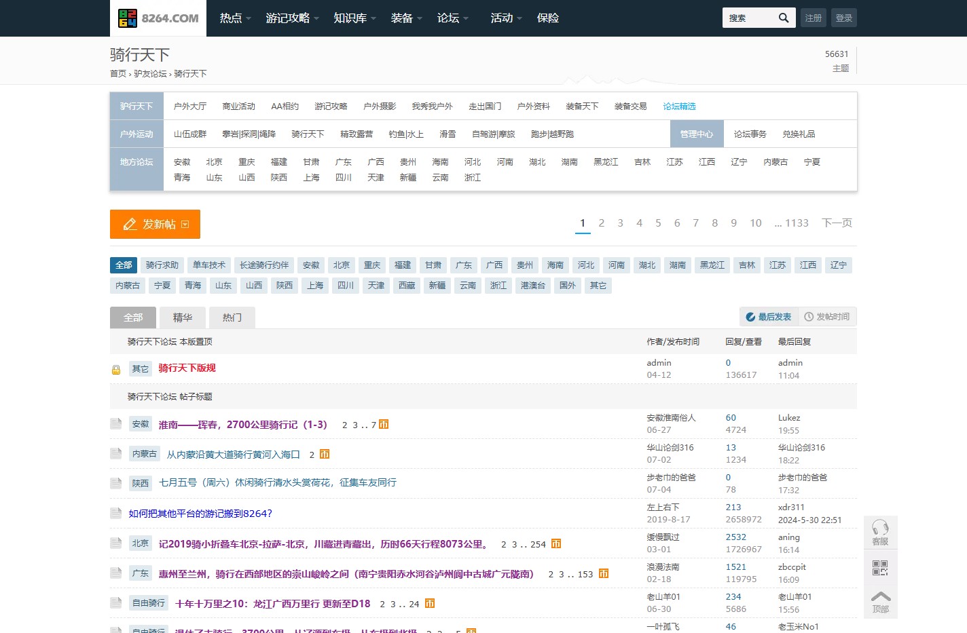
Task: Switch to the 精华 tab
Action: click(183, 318)
